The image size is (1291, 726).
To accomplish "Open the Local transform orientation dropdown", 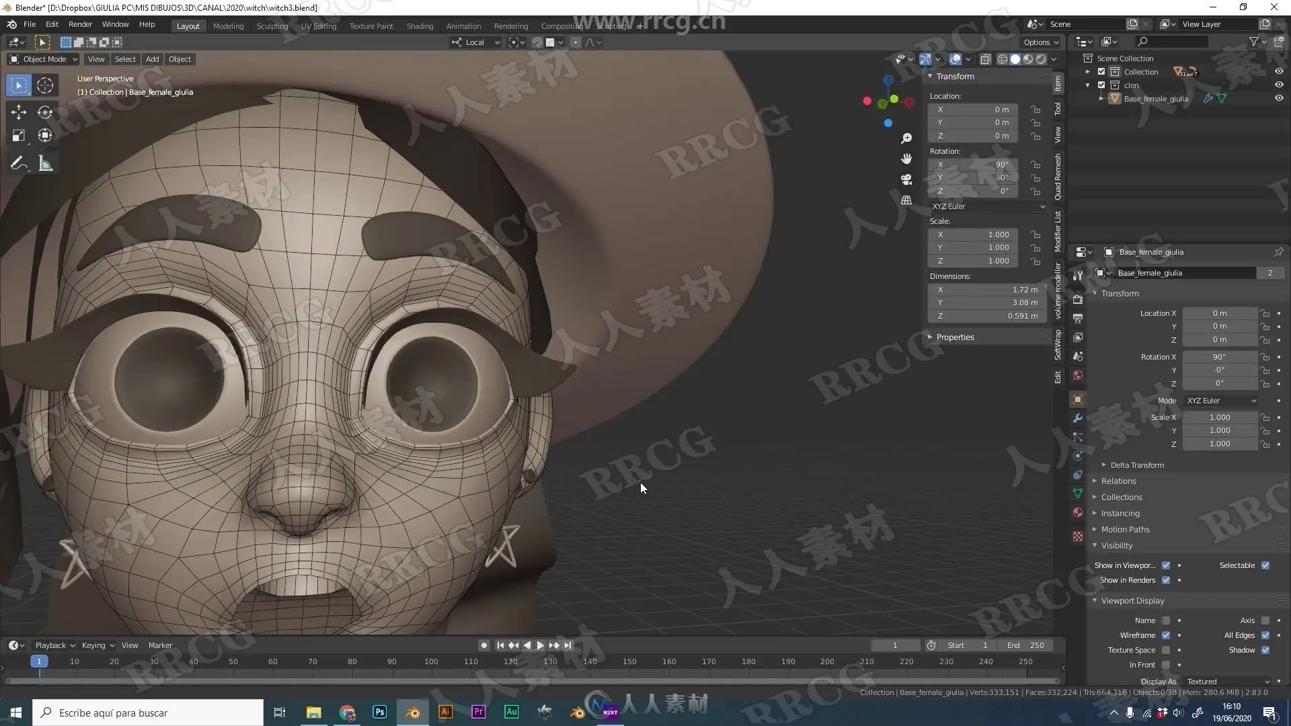I will point(475,42).
